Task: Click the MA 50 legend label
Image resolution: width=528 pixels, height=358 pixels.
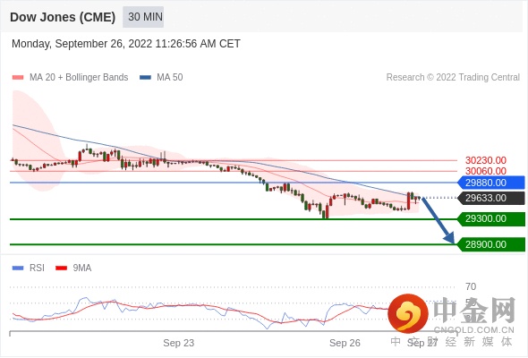Action: pyautogui.click(x=170, y=78)
